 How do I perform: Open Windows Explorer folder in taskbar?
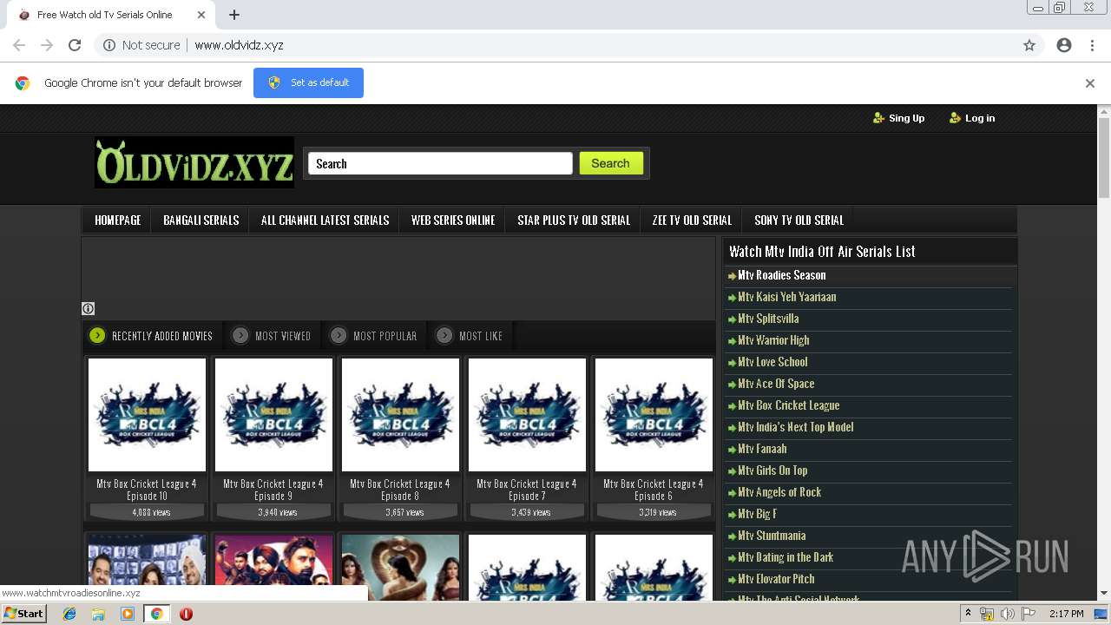[98, 614]
